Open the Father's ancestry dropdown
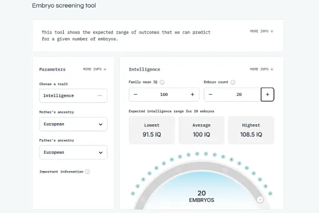Image resolution: width=319 pixels, height=213 pixels. click(x=73, y=152)
